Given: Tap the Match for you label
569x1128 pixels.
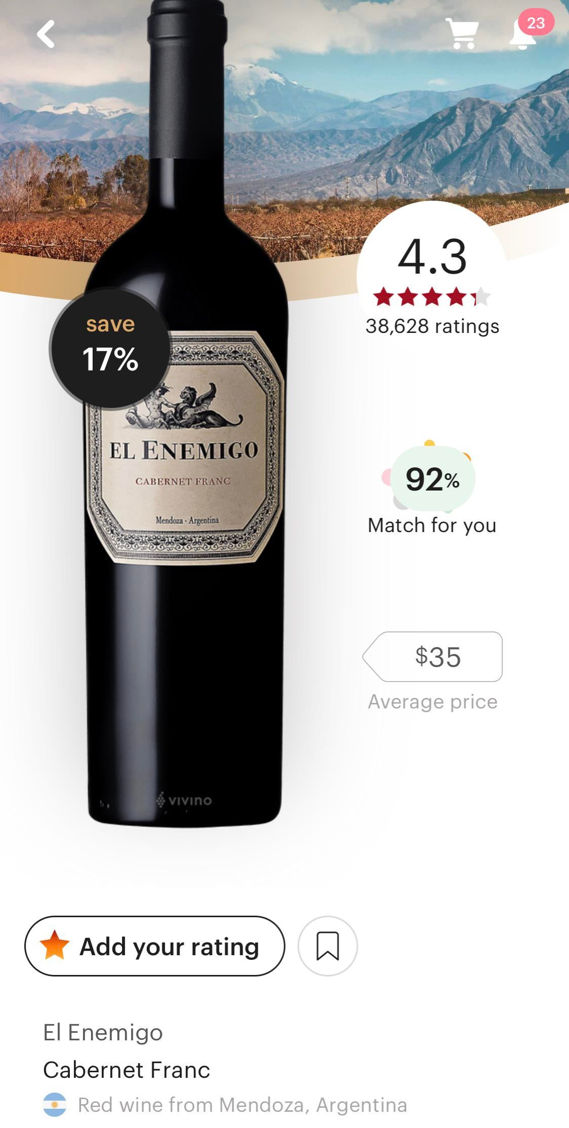Looking at the screenshot, I should (432, 525).
